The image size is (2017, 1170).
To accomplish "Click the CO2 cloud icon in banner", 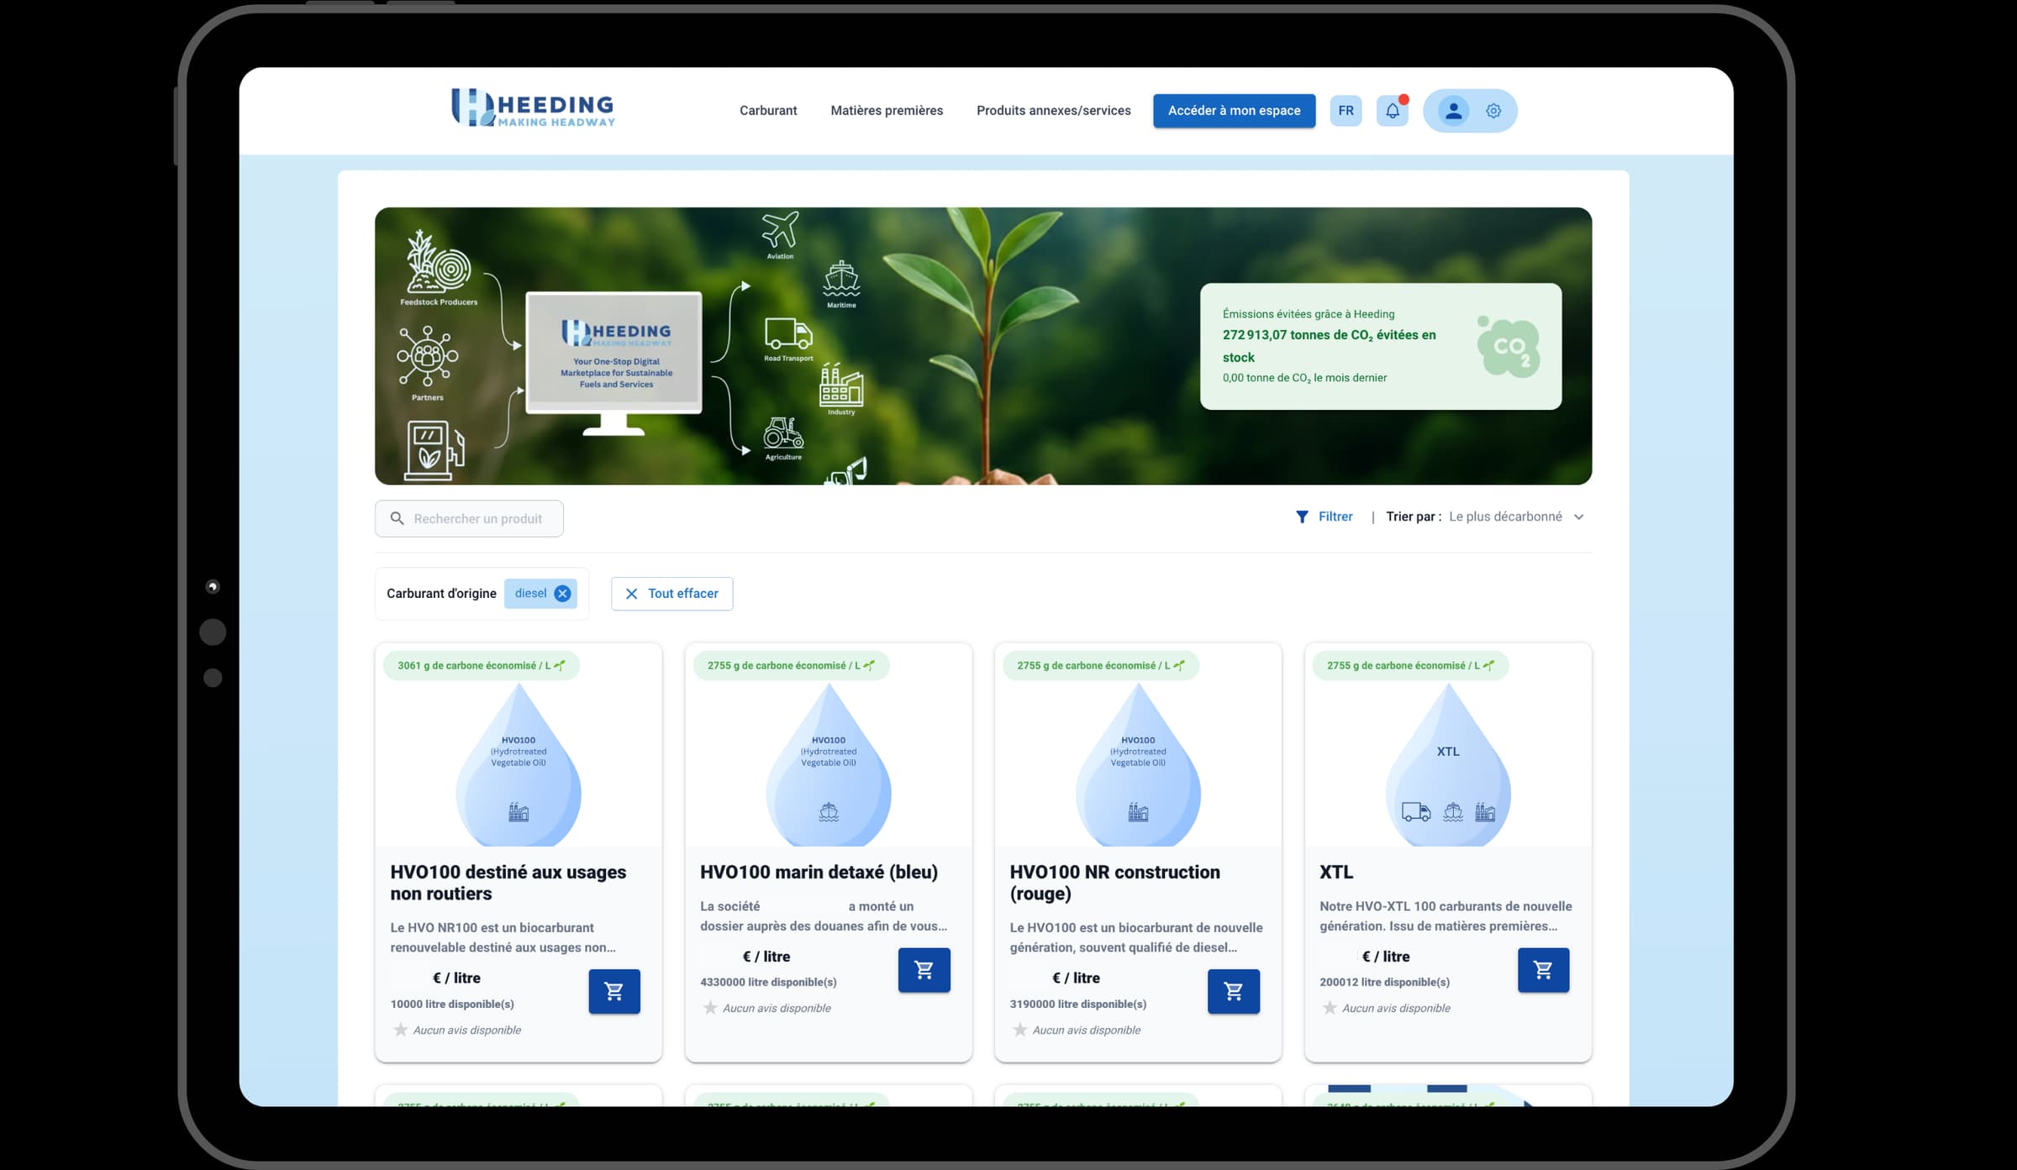I will (1509, 347).
